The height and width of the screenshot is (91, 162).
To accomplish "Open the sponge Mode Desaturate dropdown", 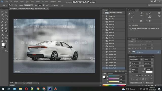I will (x=29, y=5).
